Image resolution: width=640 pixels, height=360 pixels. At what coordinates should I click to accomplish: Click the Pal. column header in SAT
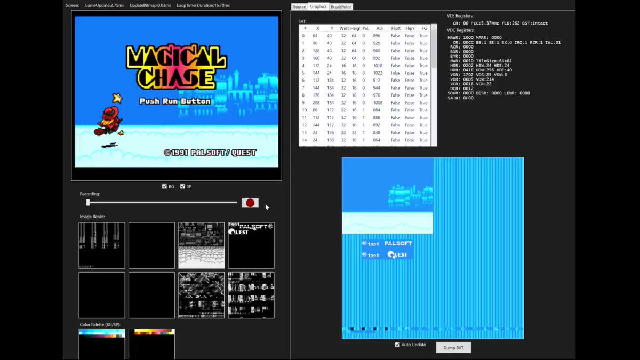(366, 28)
